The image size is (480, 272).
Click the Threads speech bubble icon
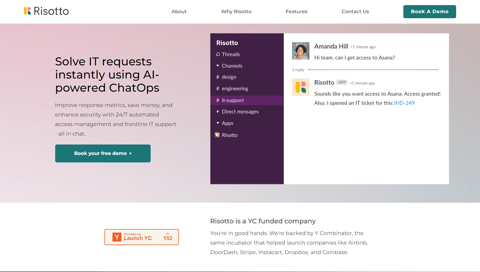click(x=218, y=54)
